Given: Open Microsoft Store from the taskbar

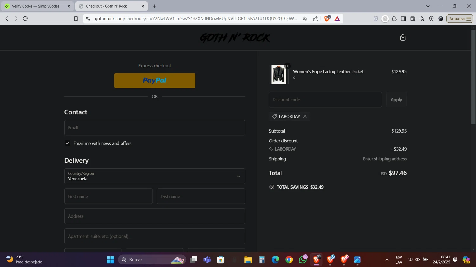Looking at the screenshot, I should tap(221, 260).
